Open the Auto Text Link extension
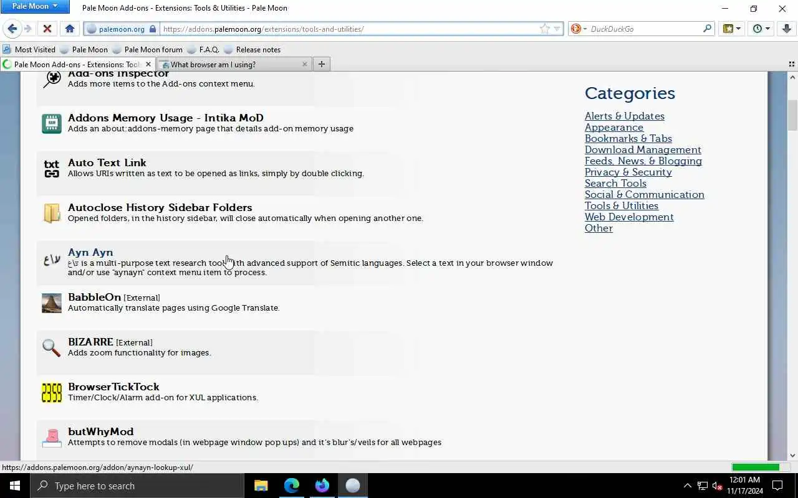Screen dimensions: 798x498 [107, 162]
